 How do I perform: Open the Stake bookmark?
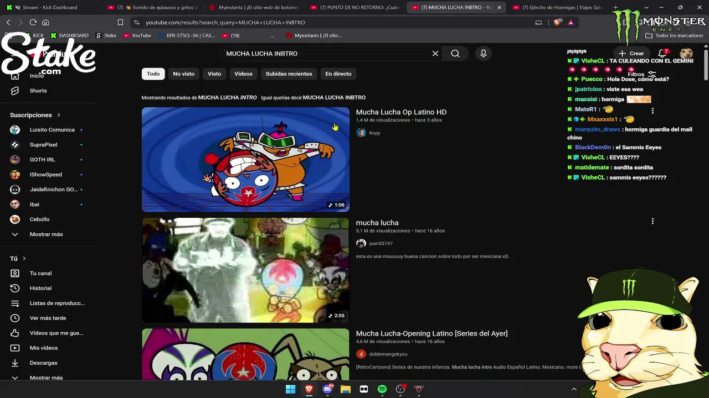point(106,35)
